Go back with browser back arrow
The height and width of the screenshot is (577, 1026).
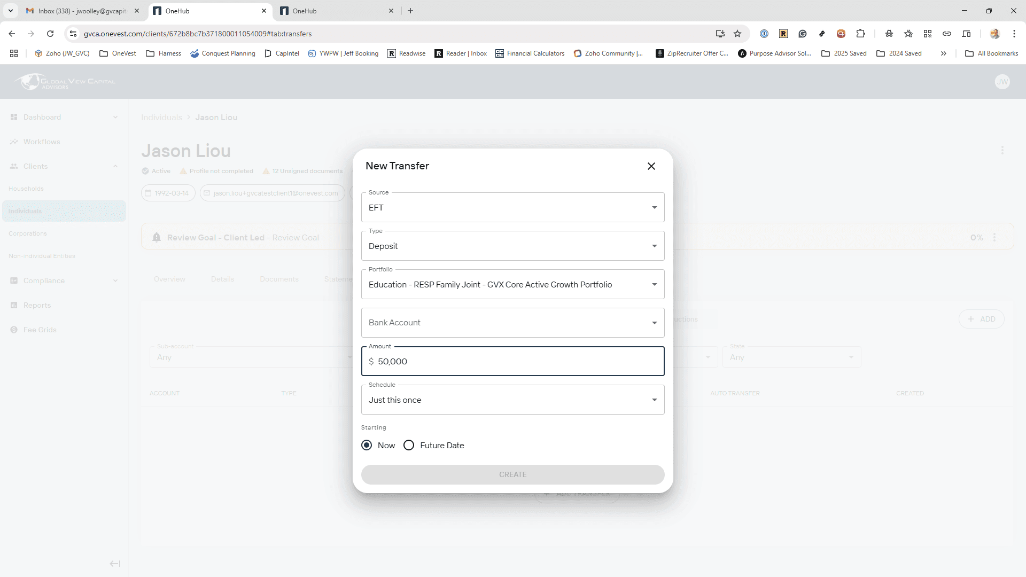[x=12, y=34]
